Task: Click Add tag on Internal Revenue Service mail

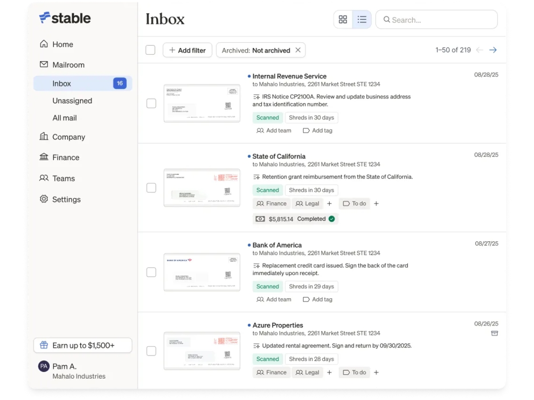Action: tap(318, 131)
